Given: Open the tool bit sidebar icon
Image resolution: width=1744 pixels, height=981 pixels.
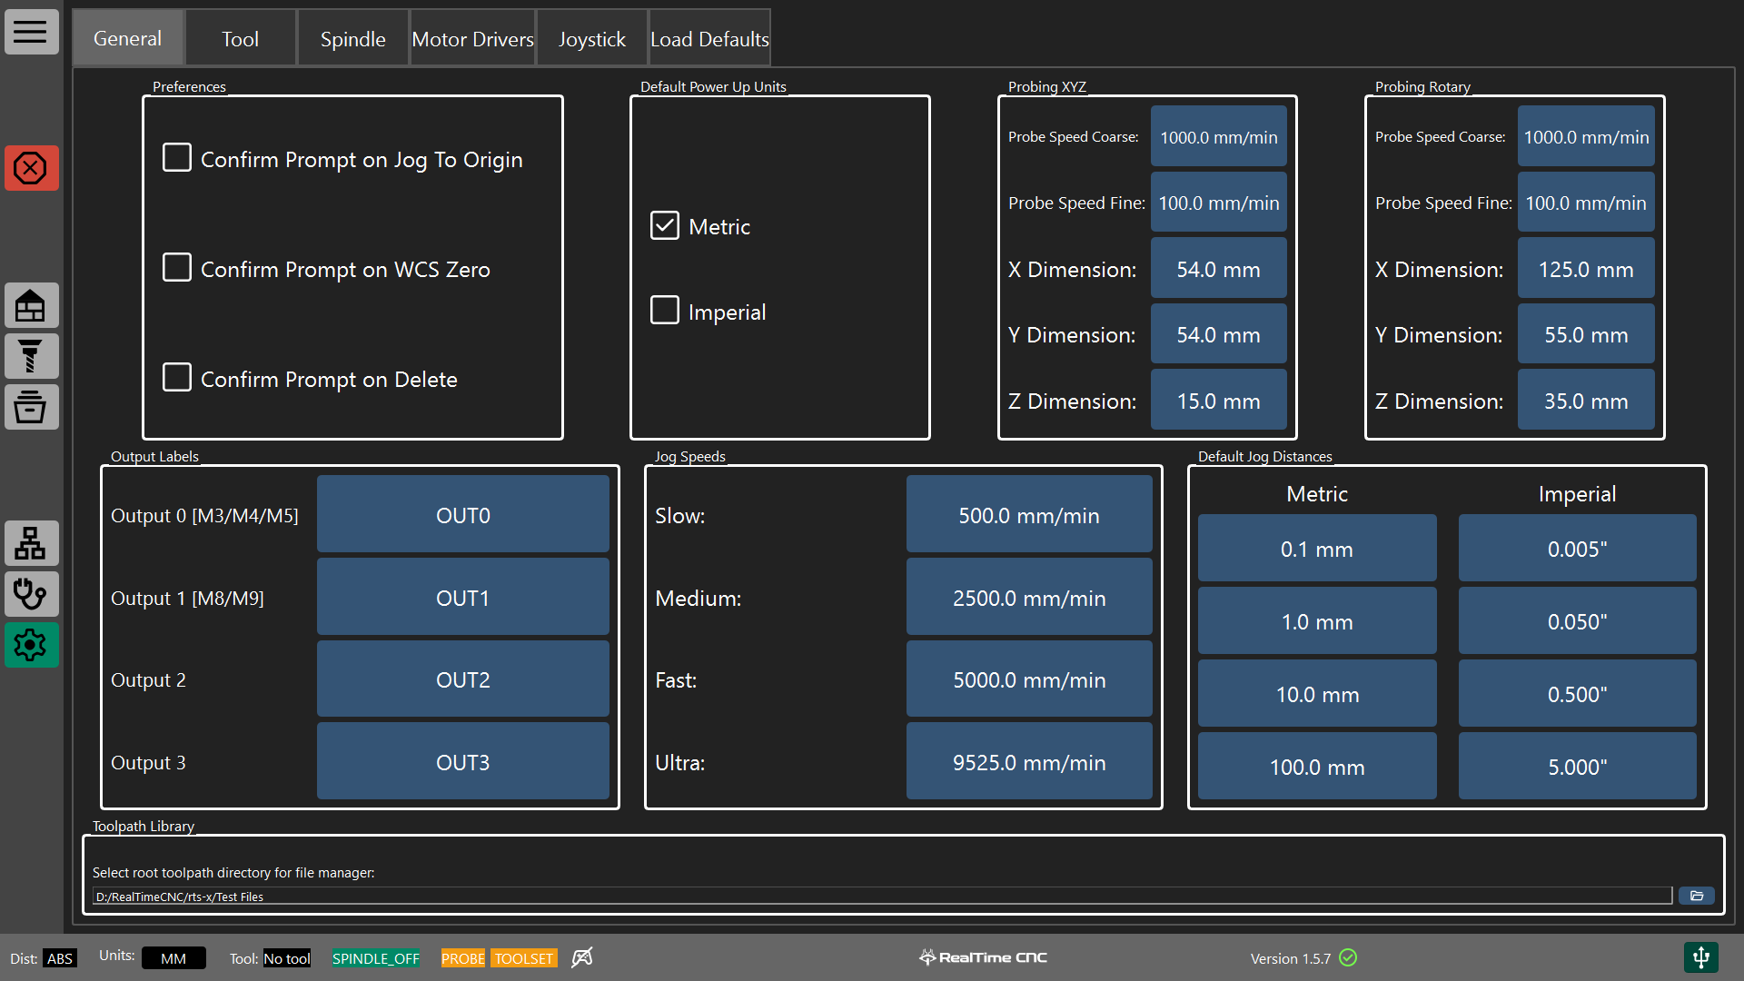Looking at the screenshot, I should [31, 356].
